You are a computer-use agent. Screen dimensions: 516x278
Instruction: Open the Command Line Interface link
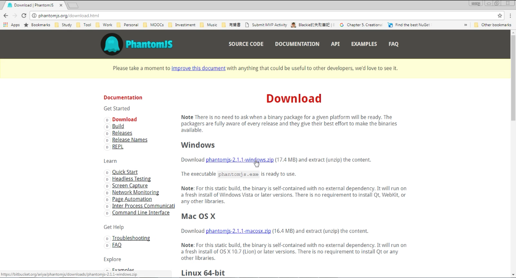pyautogui.click(x=141, y=213)
